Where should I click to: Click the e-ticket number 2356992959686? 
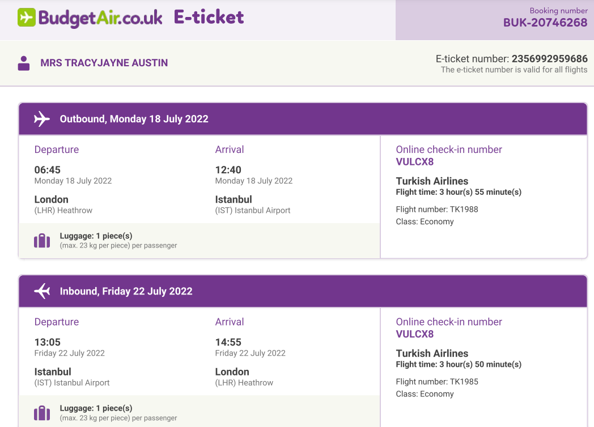point(549,58)
